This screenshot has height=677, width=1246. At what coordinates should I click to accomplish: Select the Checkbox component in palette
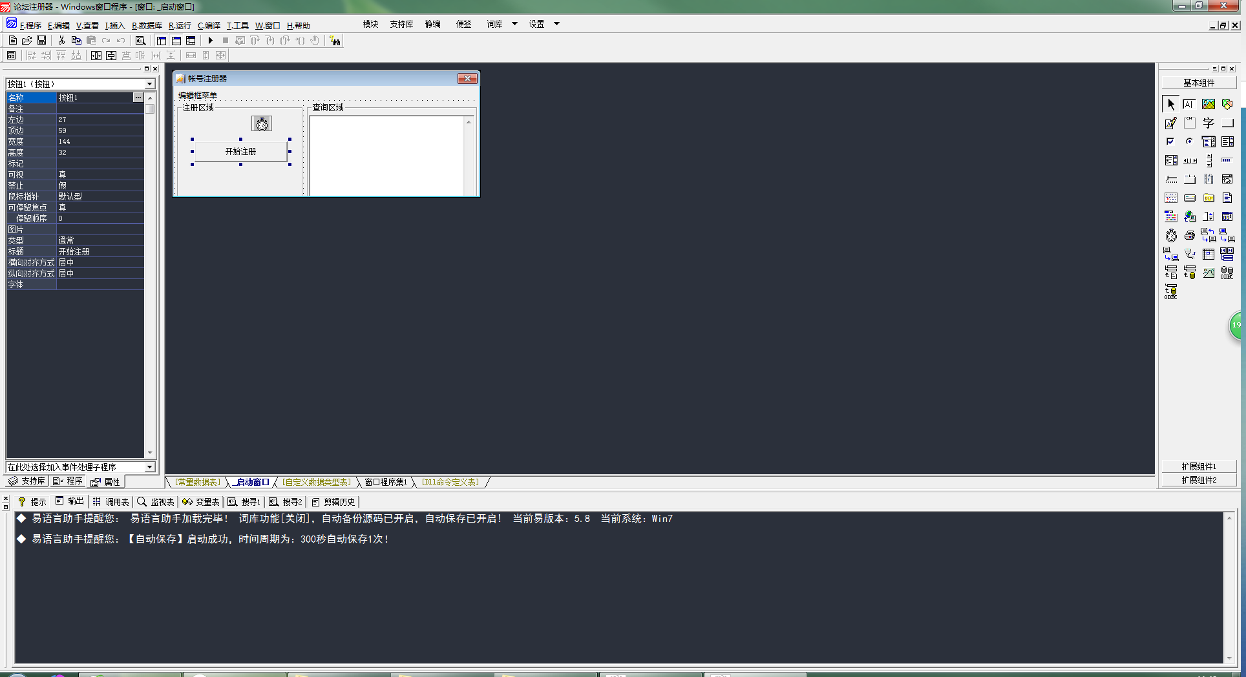1171,142
